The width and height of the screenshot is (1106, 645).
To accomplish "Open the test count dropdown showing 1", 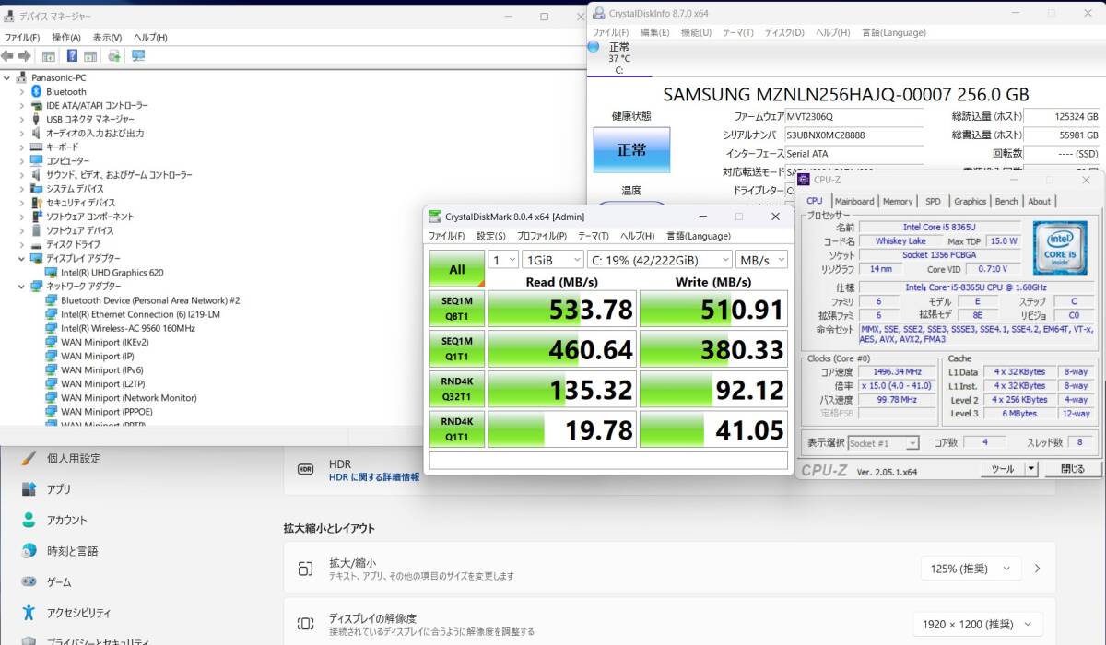I will coord(502,260).
